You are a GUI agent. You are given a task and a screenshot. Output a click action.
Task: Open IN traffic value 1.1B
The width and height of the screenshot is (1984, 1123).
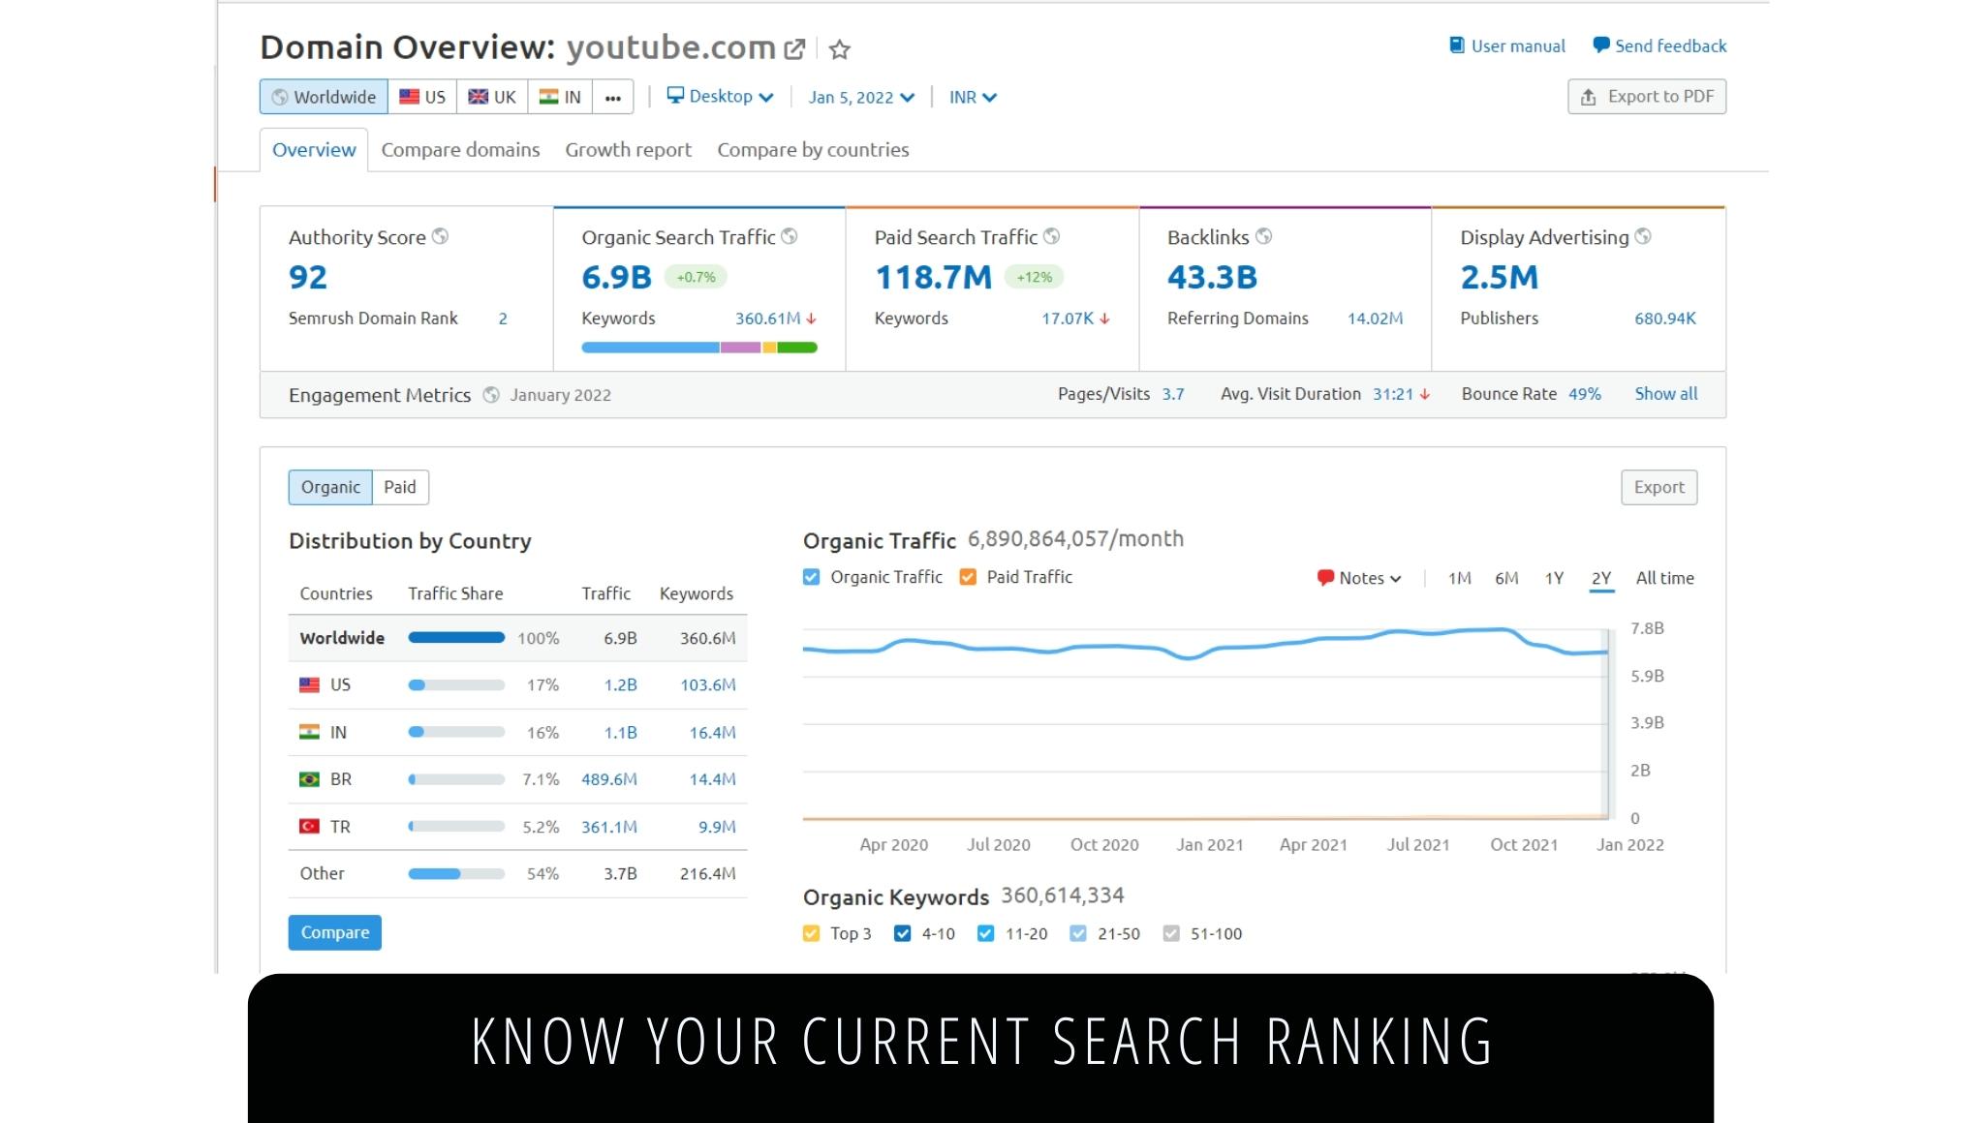point(620,733)
